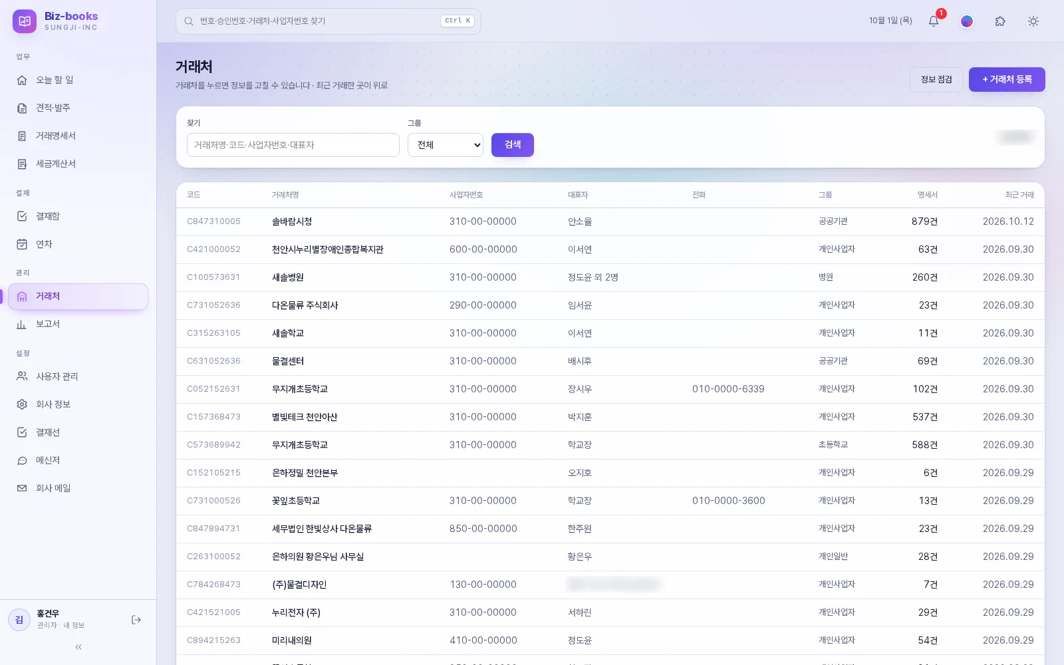Click the gear icon beside 회사 정보
The width and height of the screenshot is (1064, 665).
pyautogui.click(x=22, y=404)
